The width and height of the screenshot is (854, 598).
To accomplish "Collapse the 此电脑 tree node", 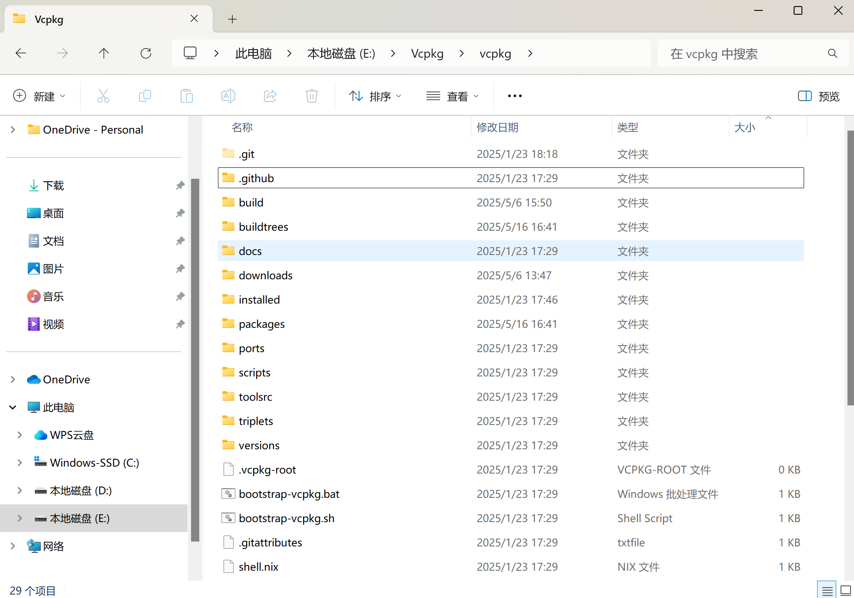I will 13,407.
